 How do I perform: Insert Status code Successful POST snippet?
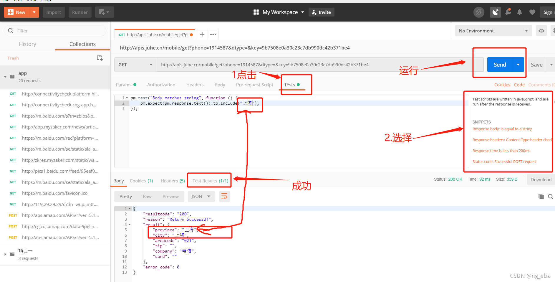[x=504, y=161]
